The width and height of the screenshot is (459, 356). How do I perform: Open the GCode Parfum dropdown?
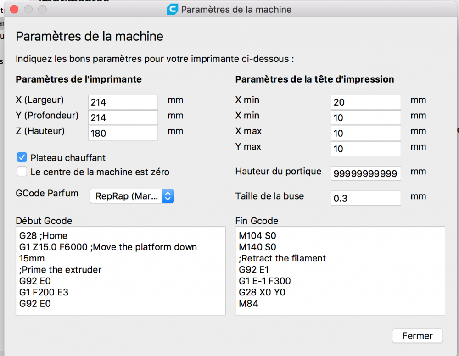click(131, 196)
